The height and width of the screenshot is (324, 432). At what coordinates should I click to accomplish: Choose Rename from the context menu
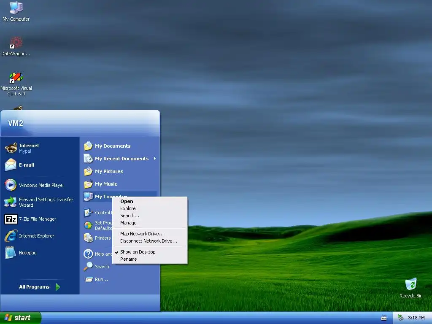click(x=150, y=259)
